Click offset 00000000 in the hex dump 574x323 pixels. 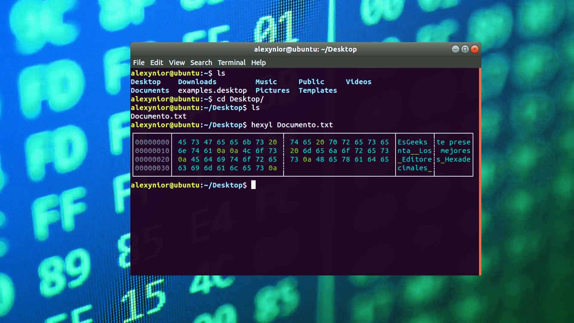[152, 142]
